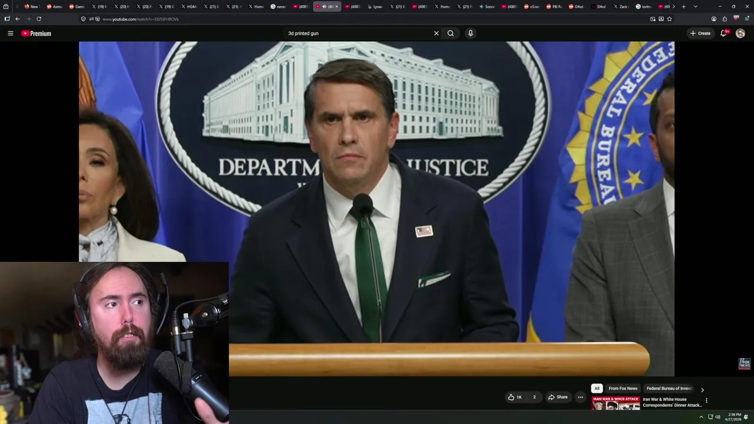Click the Create button
The image size is (754, 424).
(x=700, y=34)
